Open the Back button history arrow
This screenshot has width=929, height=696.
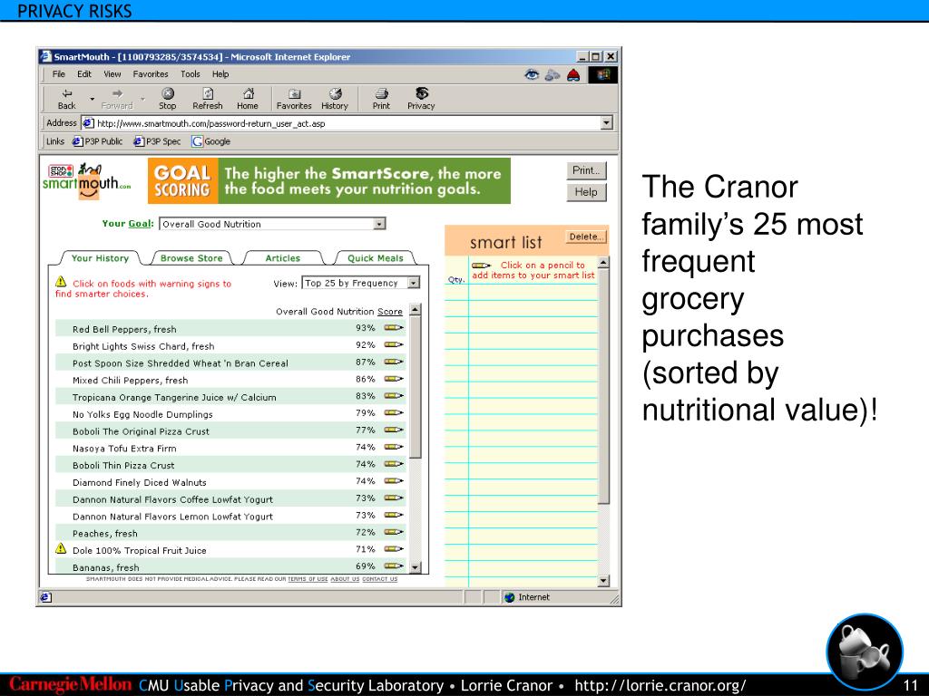click(x=92, y=99)
